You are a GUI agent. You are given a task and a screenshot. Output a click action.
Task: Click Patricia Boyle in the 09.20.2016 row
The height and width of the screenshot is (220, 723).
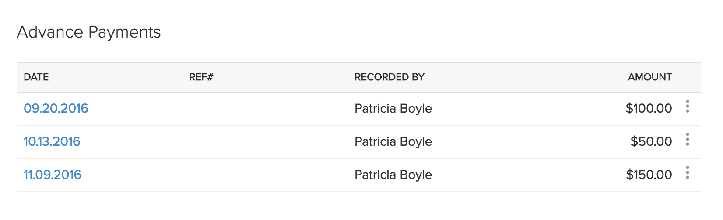(x=393, y=108)
